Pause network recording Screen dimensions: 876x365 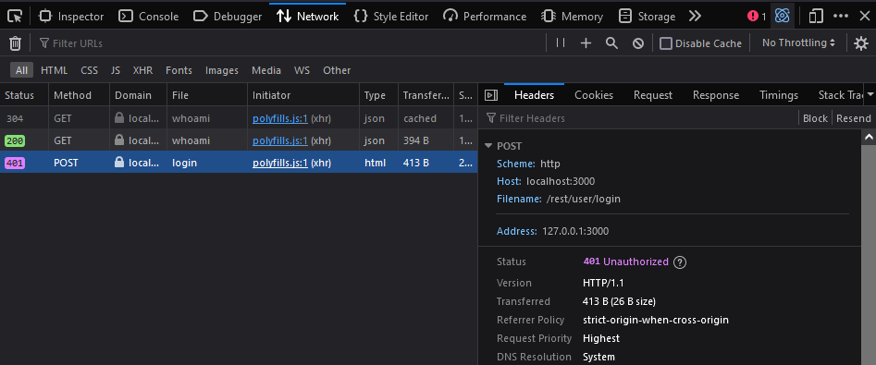561,43
